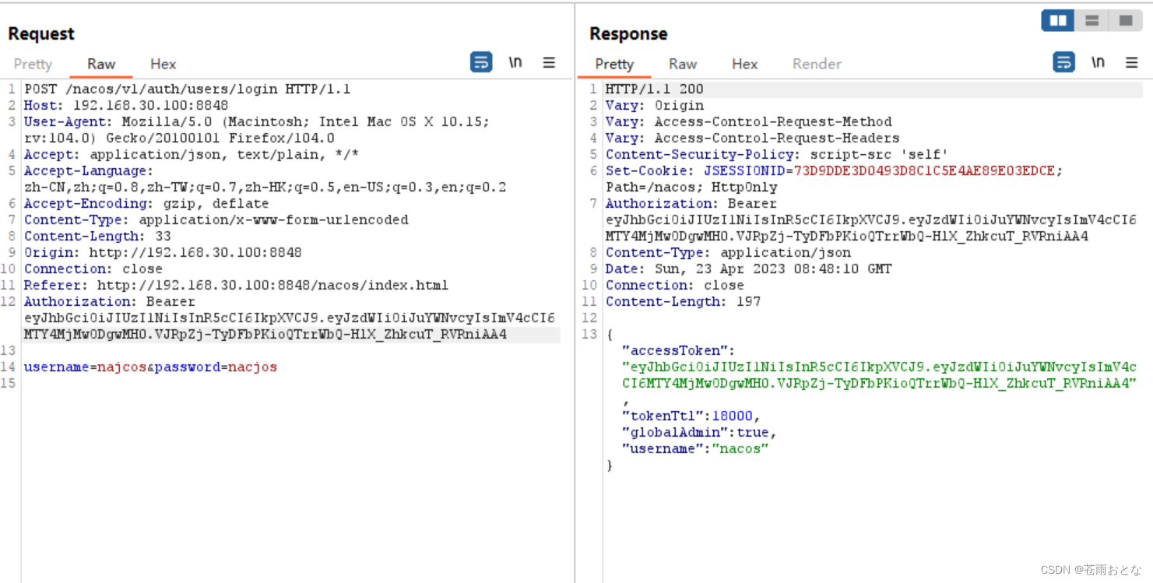Toggle word wrap icon in Response pane
Viewport: 1153px width, 583px height.
point(1063,62)
